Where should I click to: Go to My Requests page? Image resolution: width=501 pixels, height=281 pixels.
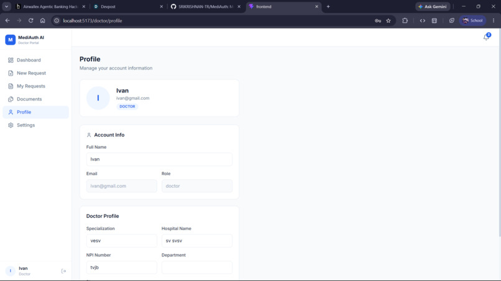coord(35,86)
